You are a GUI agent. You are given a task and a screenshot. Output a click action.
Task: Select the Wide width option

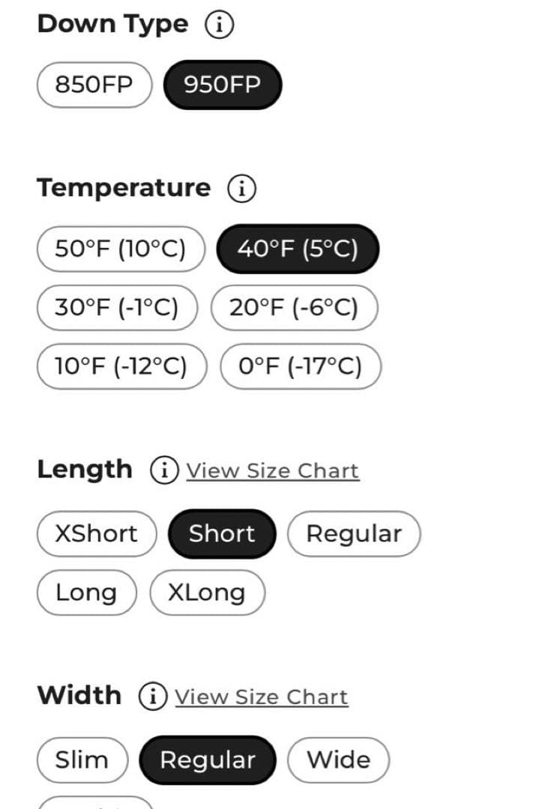(x=338, y=760)
